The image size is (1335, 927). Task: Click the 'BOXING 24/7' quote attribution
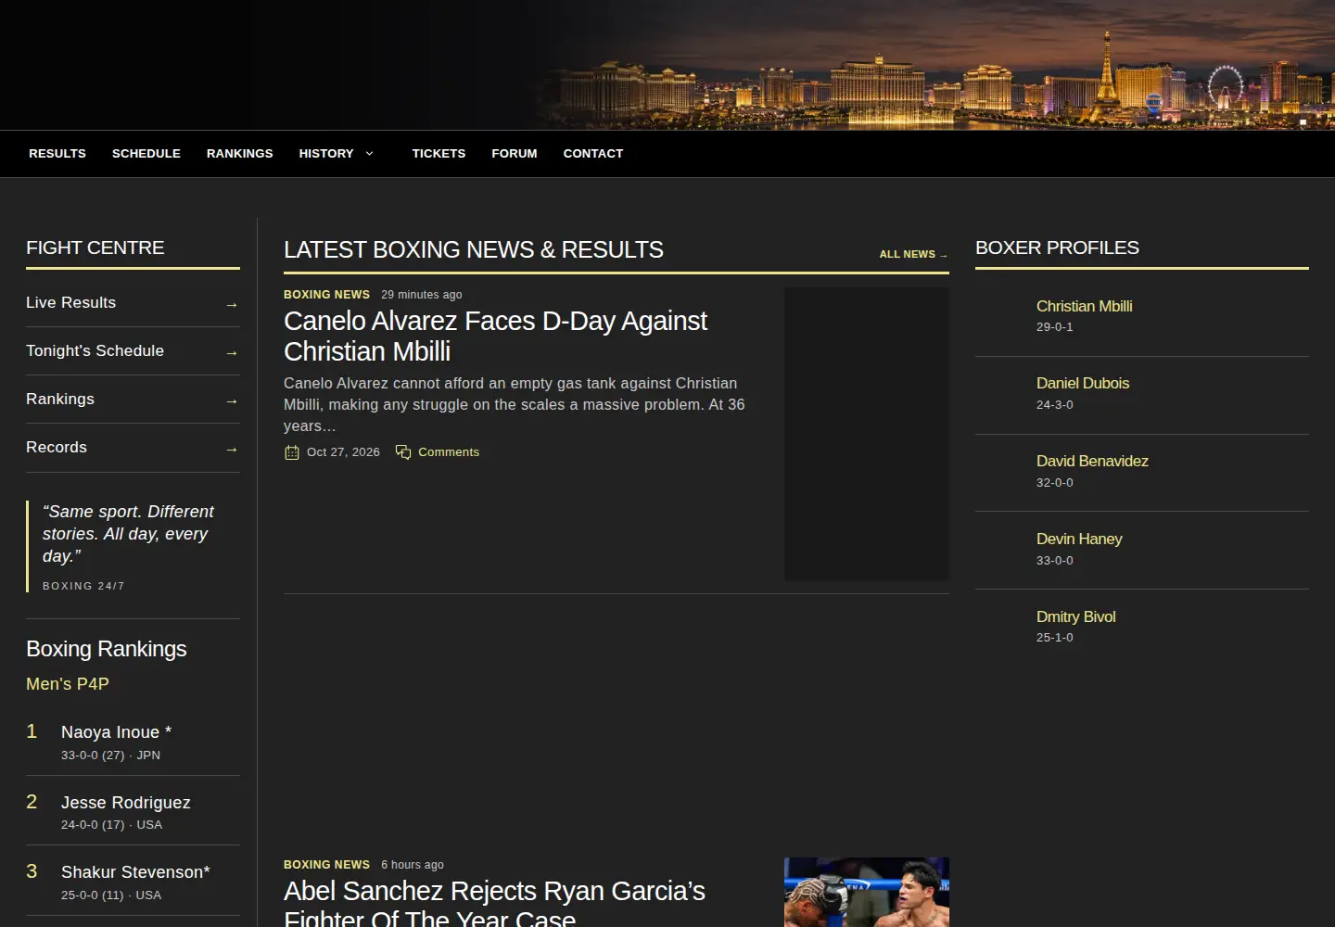83,586
